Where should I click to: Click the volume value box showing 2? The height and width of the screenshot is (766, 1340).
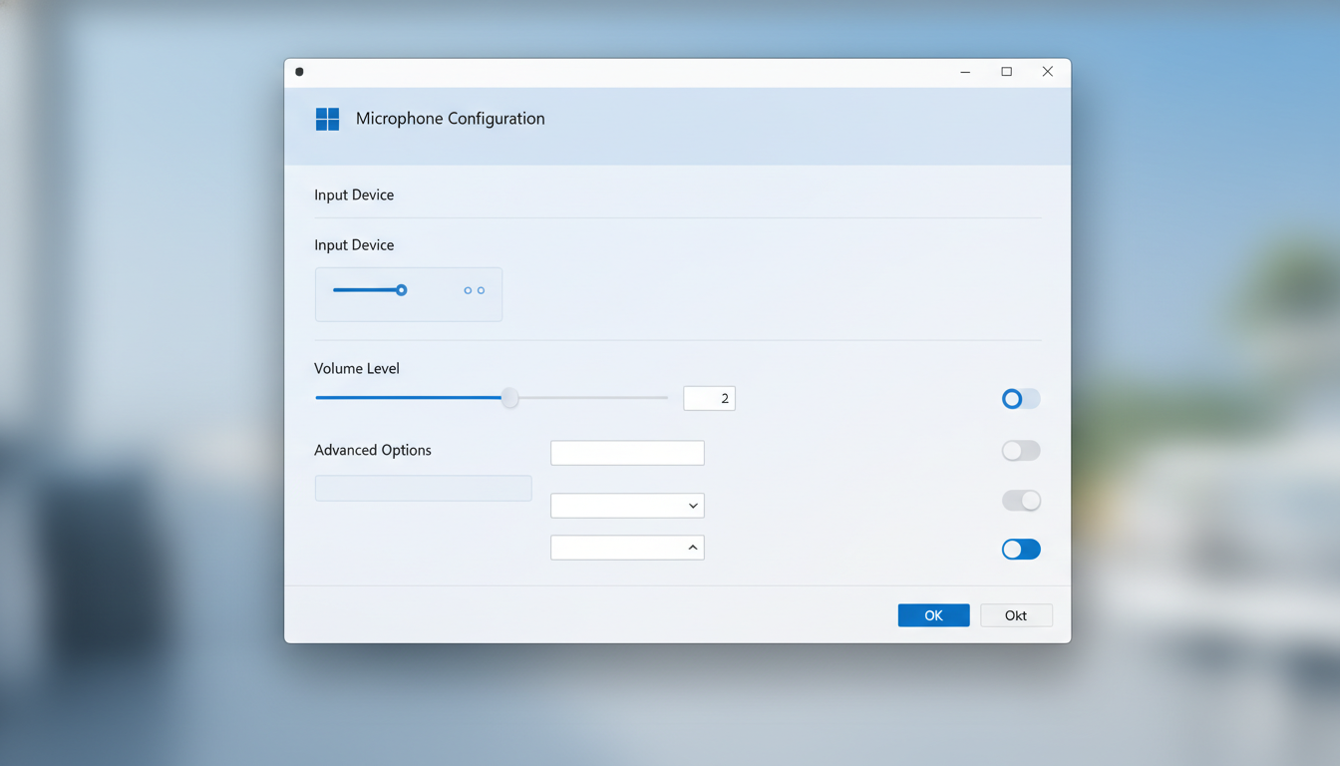[x=708, y=397]
